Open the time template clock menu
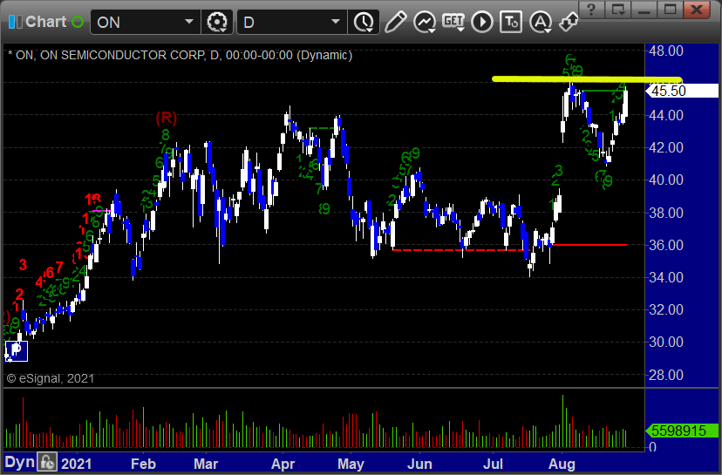 pyautogui.click(x=364, y=22)
